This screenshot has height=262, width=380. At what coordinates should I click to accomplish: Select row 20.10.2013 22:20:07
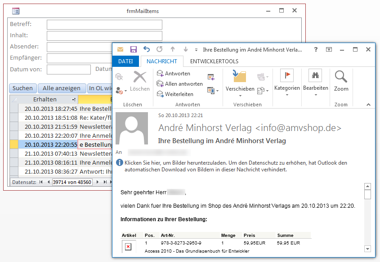pyautogui.click(x=14, y=135)
